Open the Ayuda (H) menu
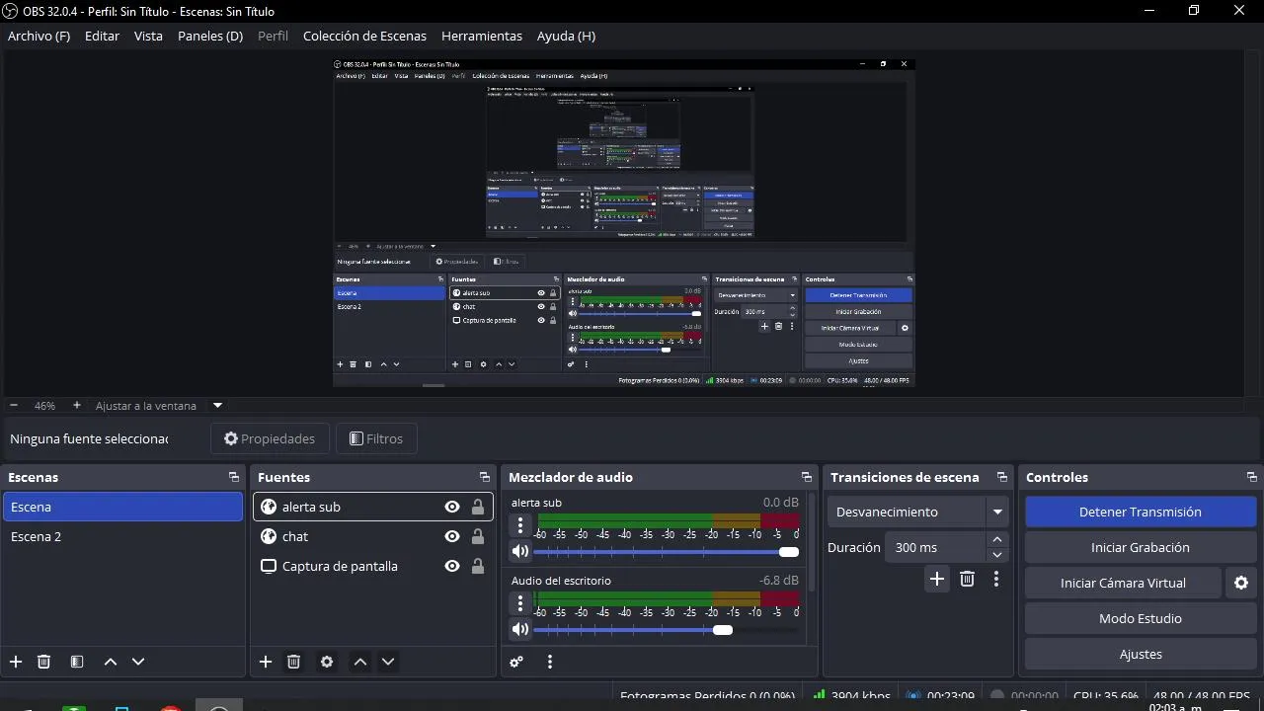The height and width of the screenshot is (711, 1264). coord(566,36)
